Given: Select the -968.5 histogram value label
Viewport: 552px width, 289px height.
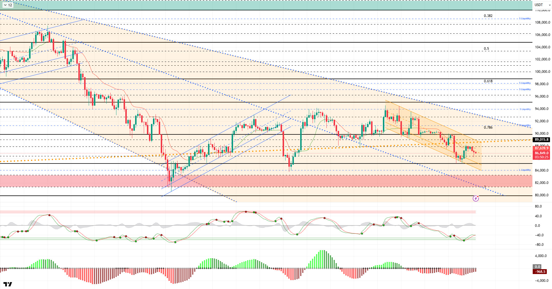Looking at the screenshot, I should coord(540,271).
